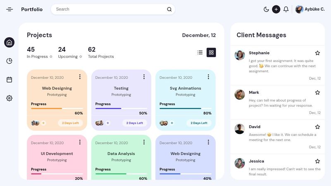Open settings gear in sidebar
The image size is (331, 186).
(9, 98)
